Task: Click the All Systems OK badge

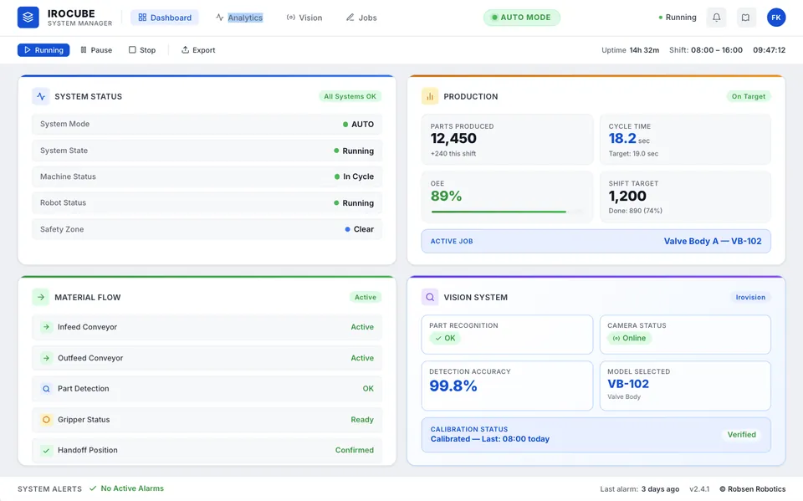Action: pos(350,96)
